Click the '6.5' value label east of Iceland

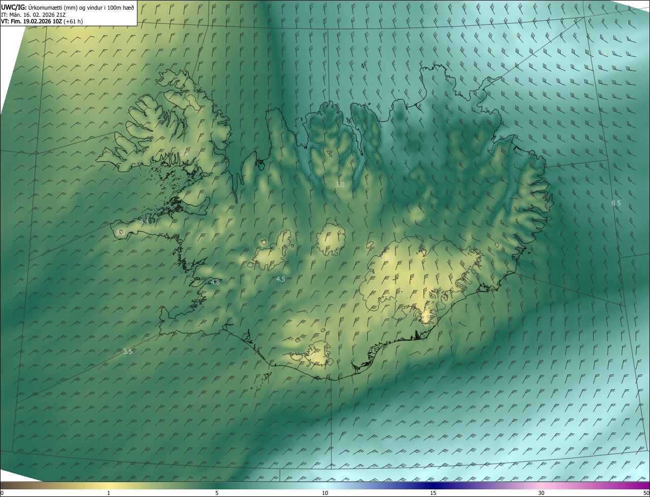616,203
